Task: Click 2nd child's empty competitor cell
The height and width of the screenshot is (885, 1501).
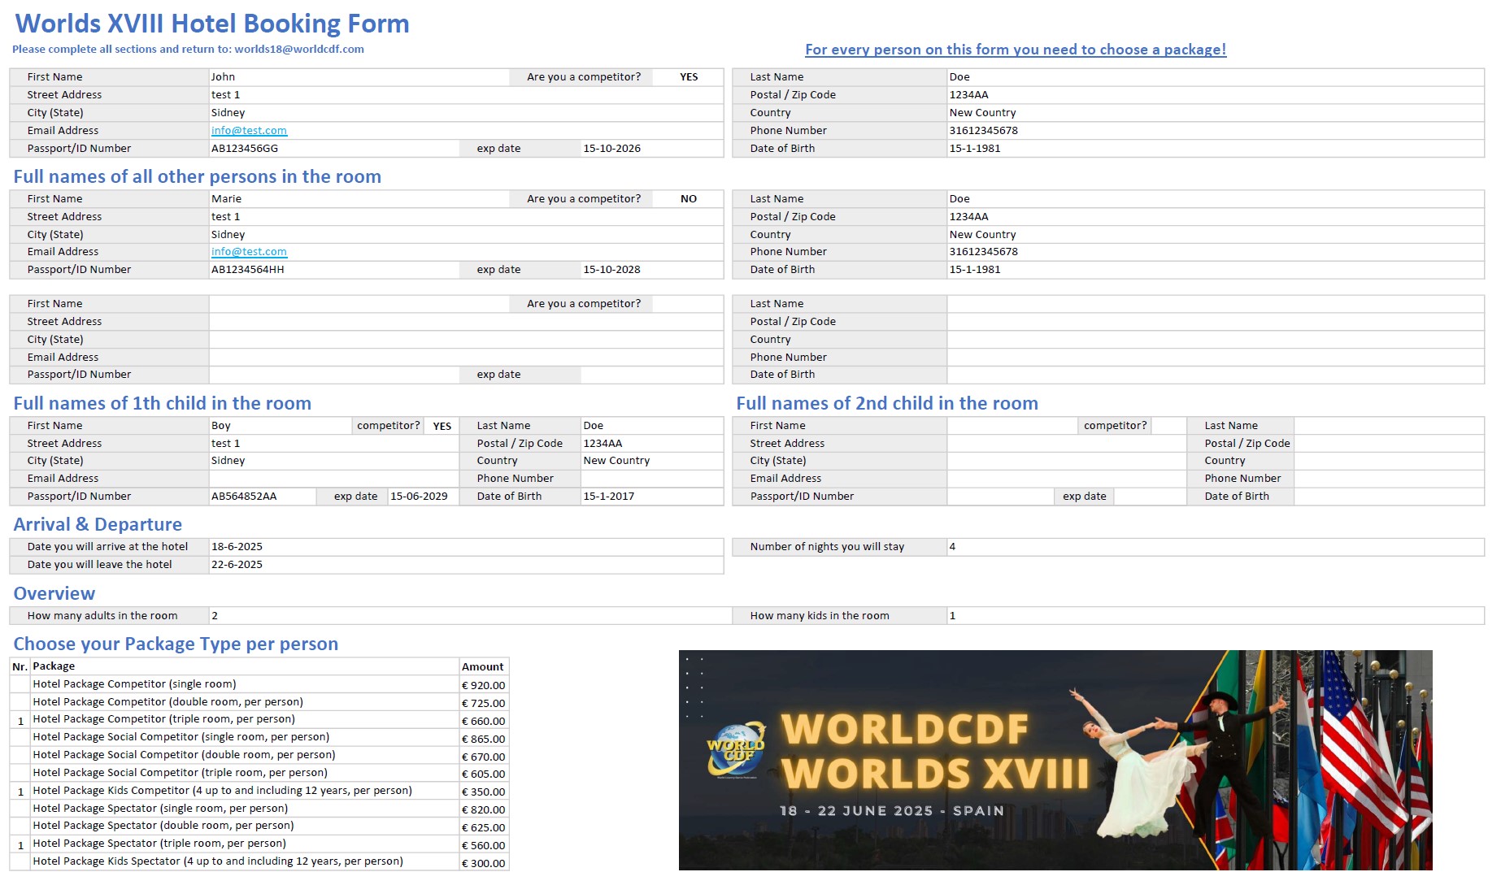Action: 1168,426
